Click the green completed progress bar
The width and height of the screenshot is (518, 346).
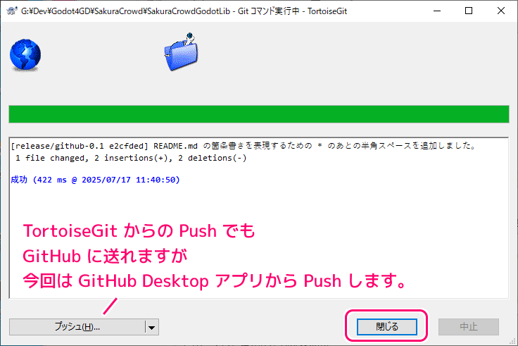coord(259,114)
